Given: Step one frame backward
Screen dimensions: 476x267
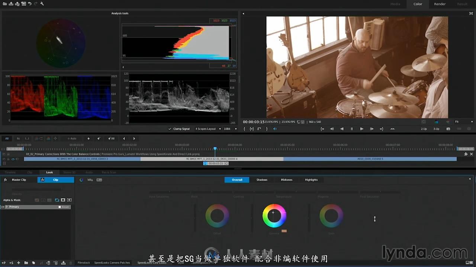Looking at the screenshot, I should click(x=332, y=129).
